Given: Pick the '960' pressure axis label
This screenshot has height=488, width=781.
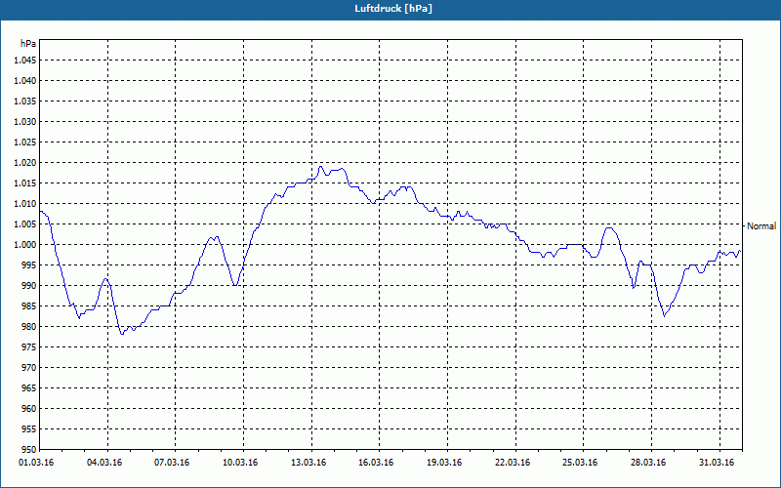Looking at the screenshot, I should click(30, 409).
